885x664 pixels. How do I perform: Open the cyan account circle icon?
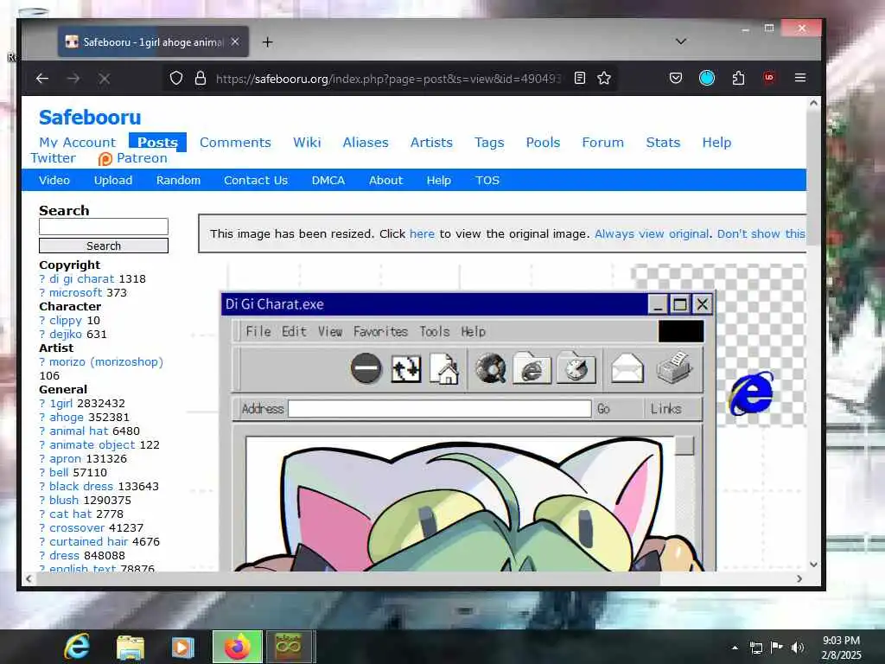[x=707, y=78]
